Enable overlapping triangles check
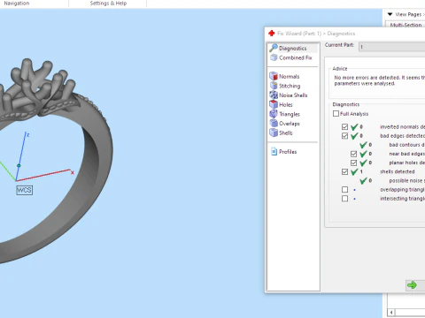425x318 pixels. click(x=344, y=189)
